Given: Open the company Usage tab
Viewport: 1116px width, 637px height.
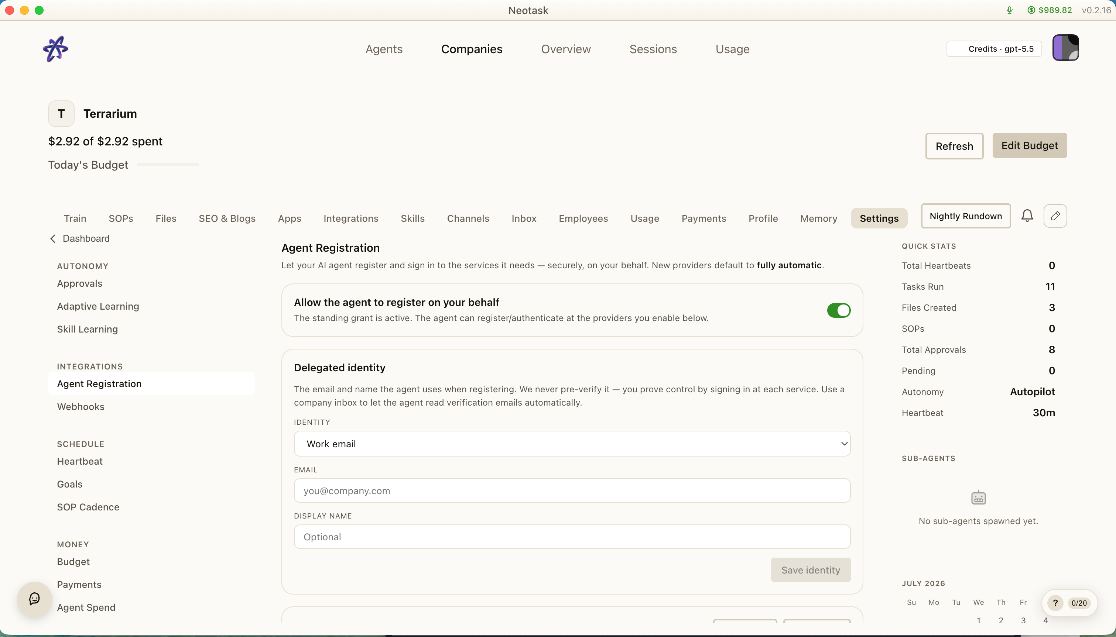Looking at the screenshot, I should coord(645,218).
